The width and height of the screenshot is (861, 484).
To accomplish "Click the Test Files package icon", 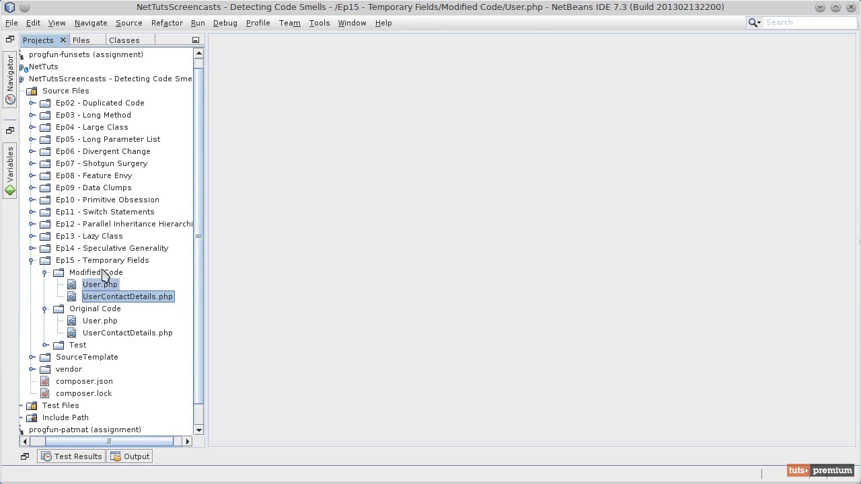I will click(x=32, y=405).
